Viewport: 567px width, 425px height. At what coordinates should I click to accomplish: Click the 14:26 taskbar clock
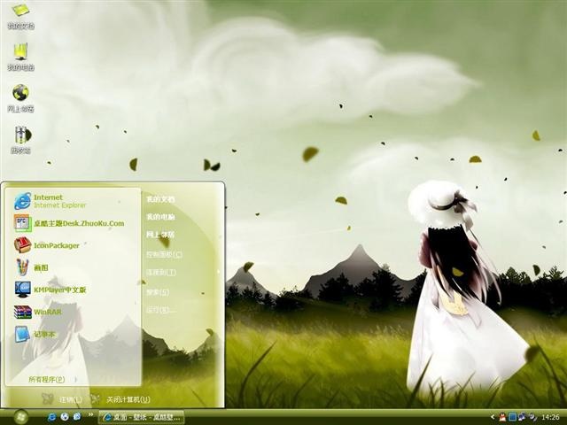point(550,417)
